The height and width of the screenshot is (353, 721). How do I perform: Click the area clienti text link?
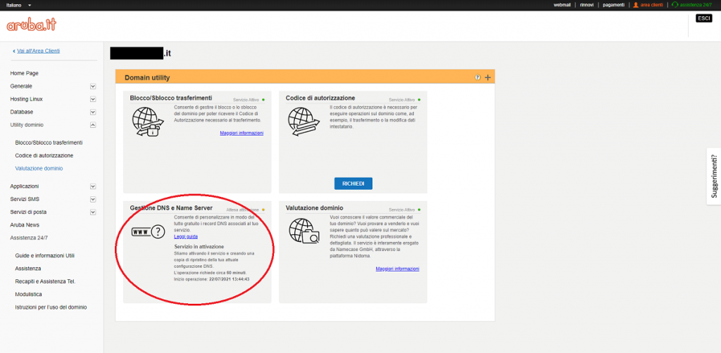(651, 5)
